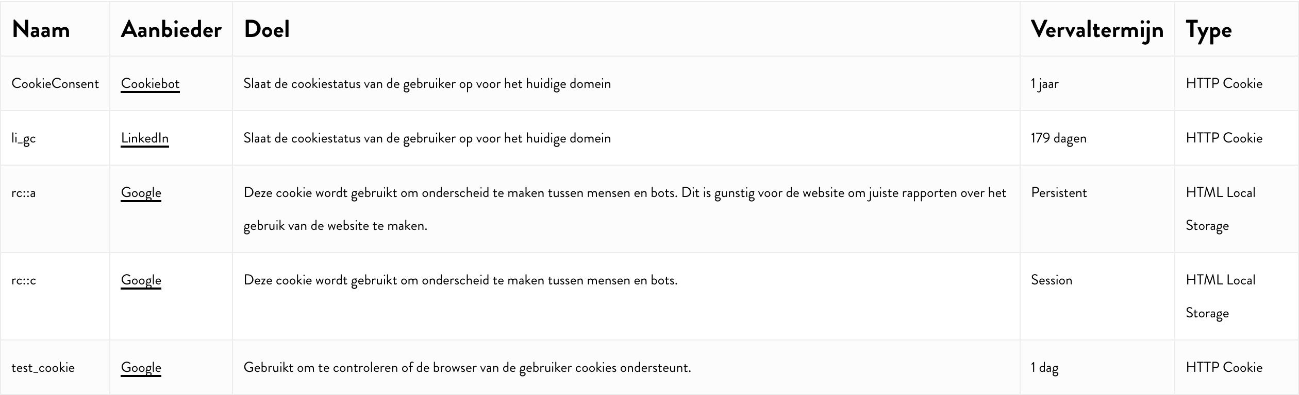This screenshot has width=1299, height=395.
Task: Click the "179 dagen" expiry cell
Action: 1058,138
